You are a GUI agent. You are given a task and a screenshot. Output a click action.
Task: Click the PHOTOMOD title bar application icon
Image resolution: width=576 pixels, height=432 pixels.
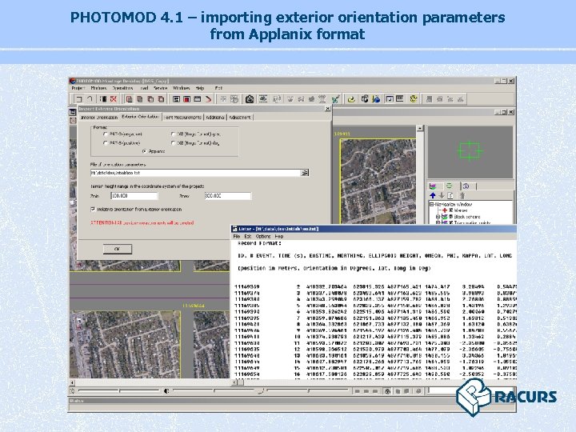pos(72,81)
